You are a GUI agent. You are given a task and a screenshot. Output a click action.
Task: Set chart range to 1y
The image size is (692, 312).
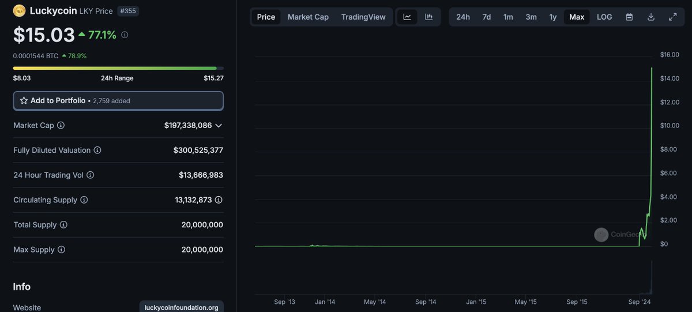tap(553, 17)
